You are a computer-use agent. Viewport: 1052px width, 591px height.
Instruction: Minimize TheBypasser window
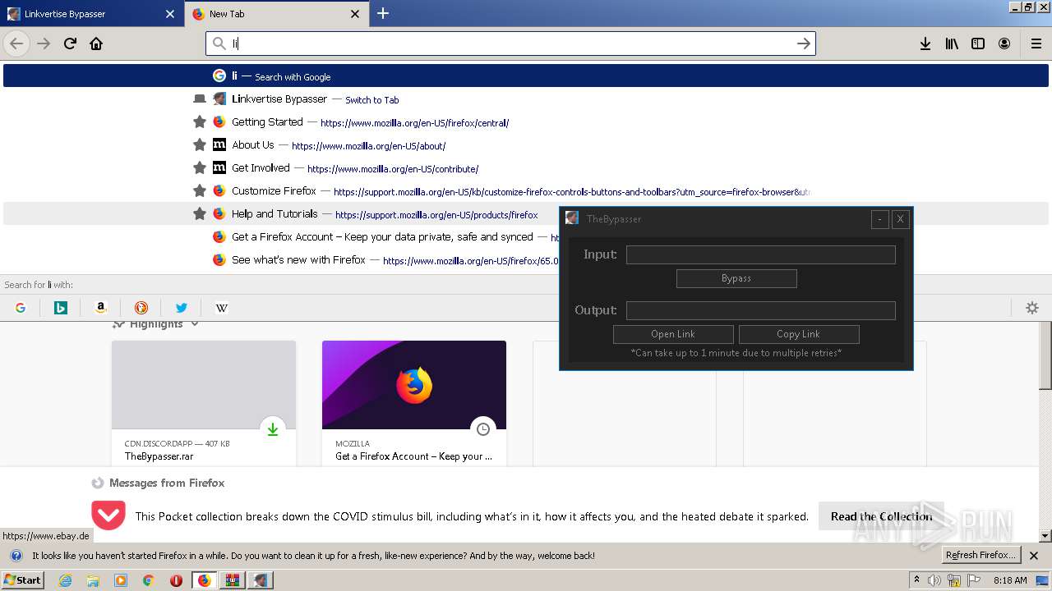(880, 219)
